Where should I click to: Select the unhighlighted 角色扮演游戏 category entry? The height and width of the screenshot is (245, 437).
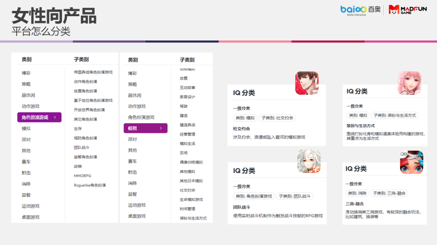141,117
